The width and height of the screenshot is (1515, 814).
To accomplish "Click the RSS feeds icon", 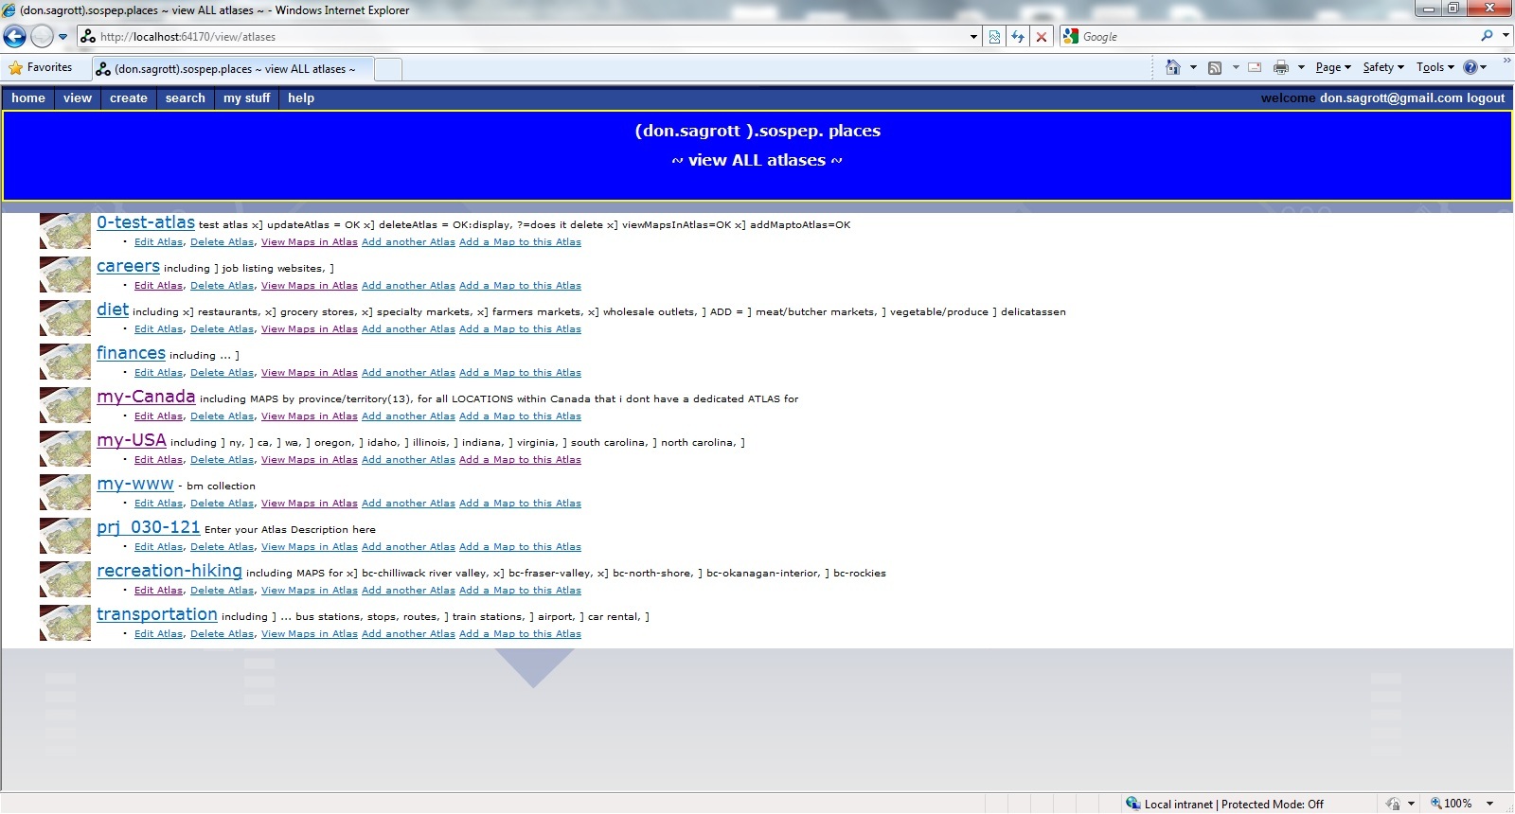I will 1215,67.
